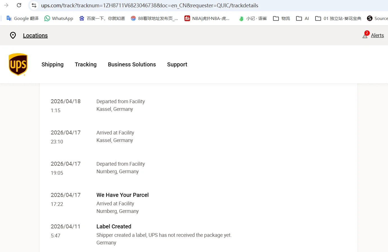Click the location pin icon
The image size is (388, 252).
(13, 35)
